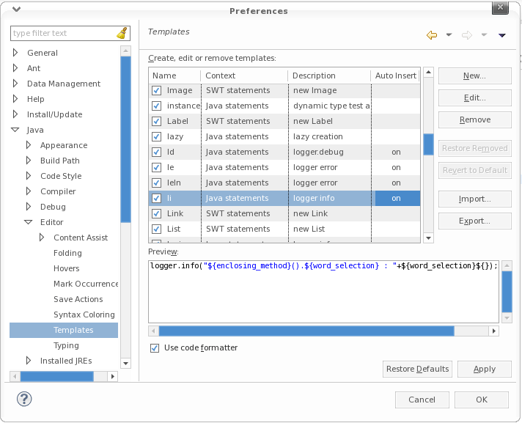Click the Edit... template button
Screen dimensions: 522x423
click(x=474, y=98)
